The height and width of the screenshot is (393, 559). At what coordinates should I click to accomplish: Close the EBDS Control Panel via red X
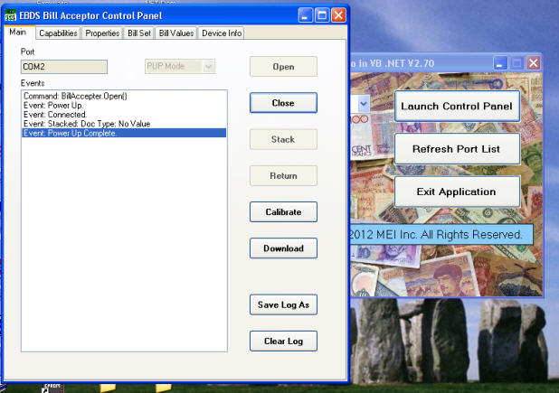(x=338, y=14)
